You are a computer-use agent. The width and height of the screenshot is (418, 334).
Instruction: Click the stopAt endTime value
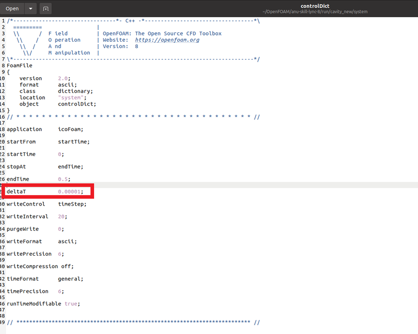click(70, 166)
